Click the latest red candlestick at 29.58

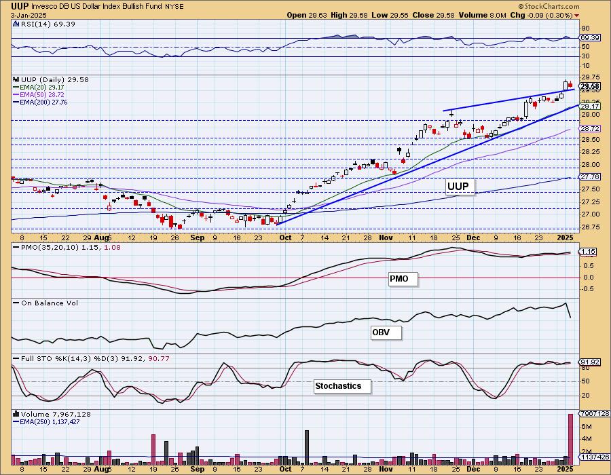[570, 85]
